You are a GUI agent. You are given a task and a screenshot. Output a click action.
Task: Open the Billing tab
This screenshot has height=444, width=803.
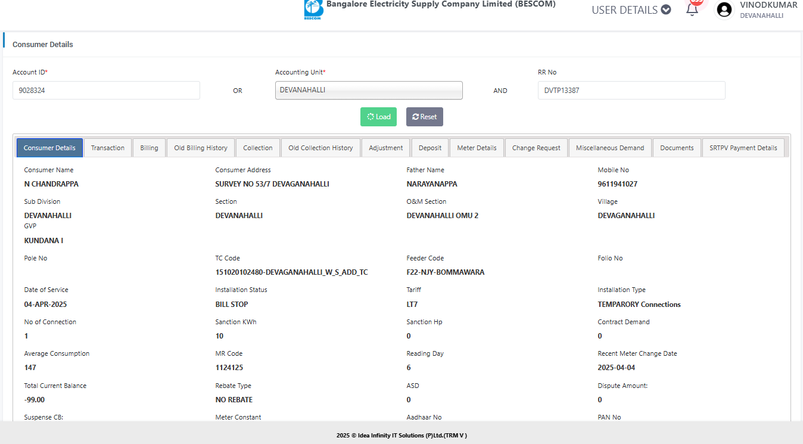tap(149, 148)
